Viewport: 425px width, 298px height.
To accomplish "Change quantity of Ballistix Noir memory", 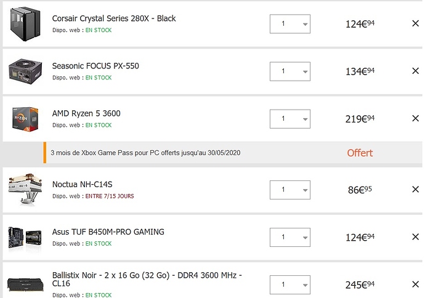I will point(290,284).
